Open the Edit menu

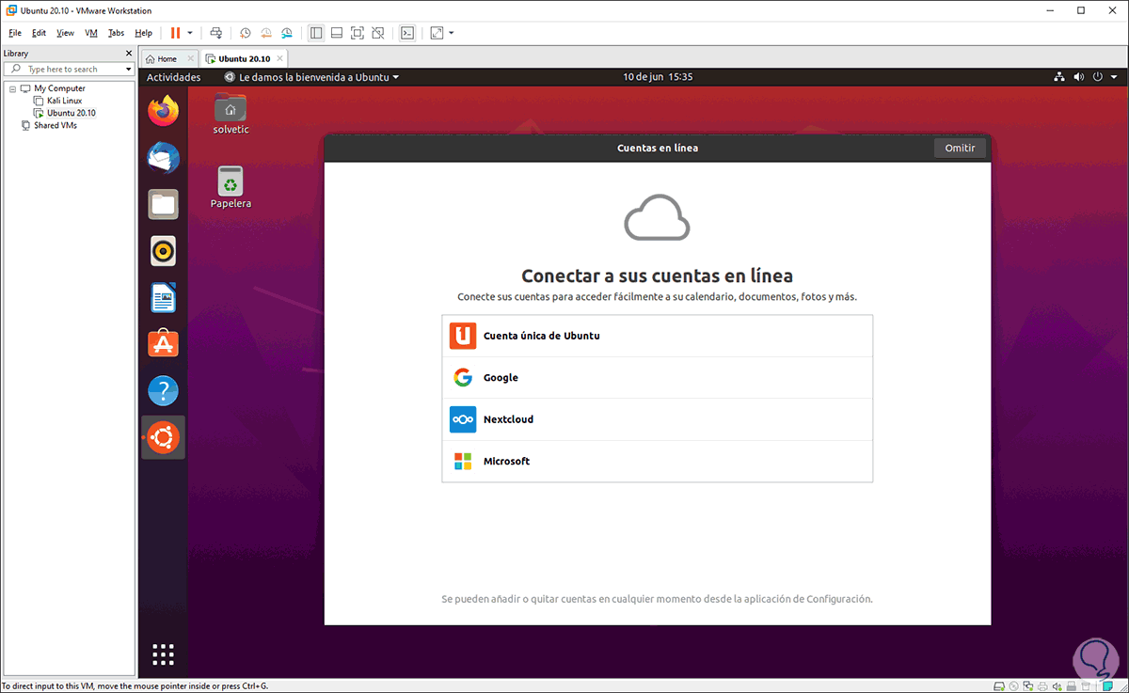click(39, 32)
